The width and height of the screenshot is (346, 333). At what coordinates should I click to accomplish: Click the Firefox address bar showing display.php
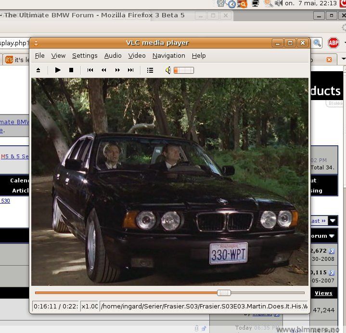click(14, 43)
